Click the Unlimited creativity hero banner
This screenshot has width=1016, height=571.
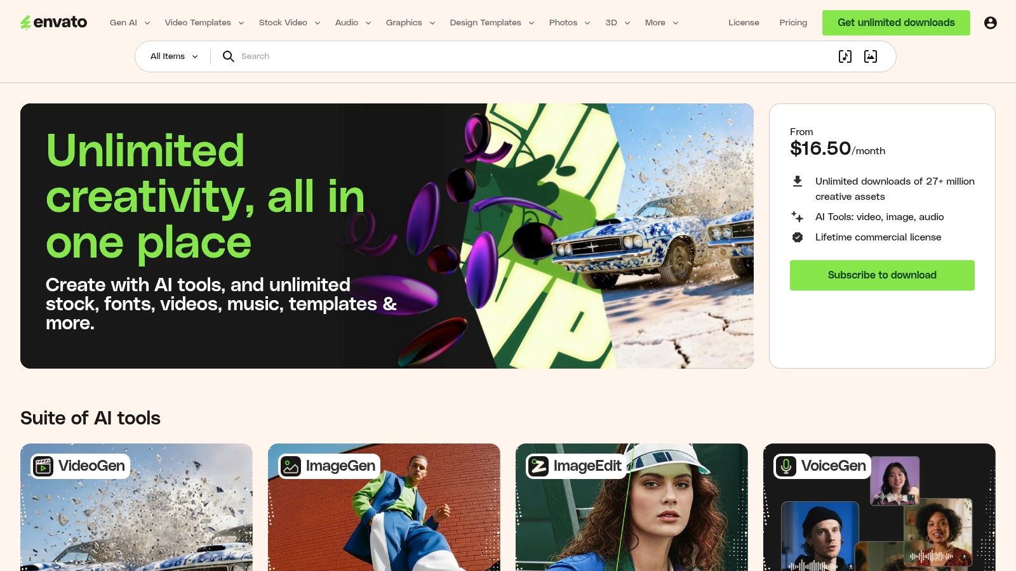(387, 236)
